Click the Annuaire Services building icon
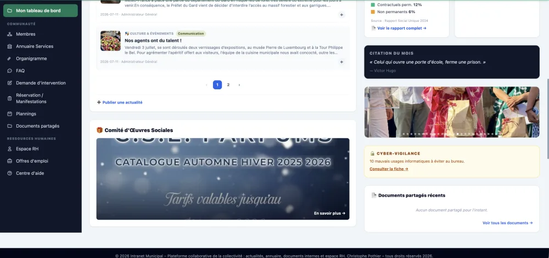Screen dimensions: 549x258 pyautogui.click(x=9, y=47)
